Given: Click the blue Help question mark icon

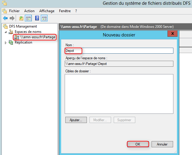Looking at the screenshot, I should tap(37, 18).
